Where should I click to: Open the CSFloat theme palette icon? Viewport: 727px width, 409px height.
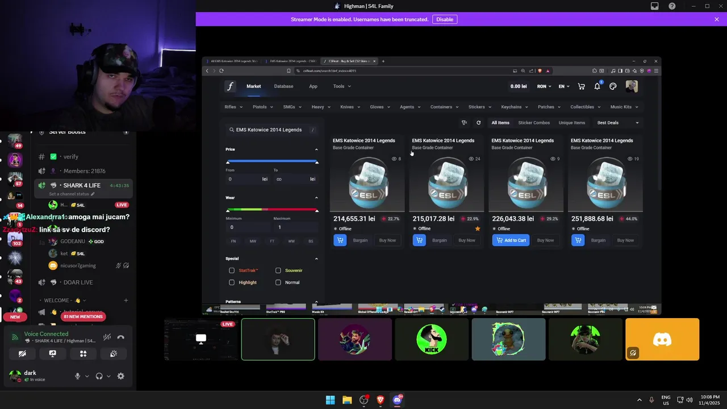pos(613,86)
